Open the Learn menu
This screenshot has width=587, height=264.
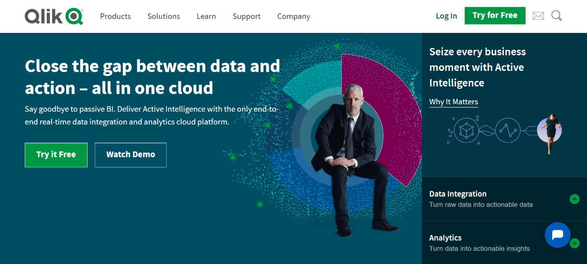(x=206, y=16)
